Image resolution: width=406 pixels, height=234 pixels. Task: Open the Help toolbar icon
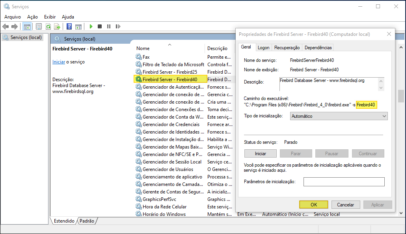69,26
